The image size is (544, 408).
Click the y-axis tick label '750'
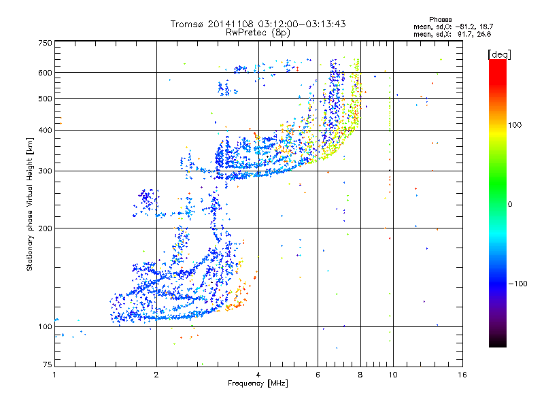click(x=45, y=43)
